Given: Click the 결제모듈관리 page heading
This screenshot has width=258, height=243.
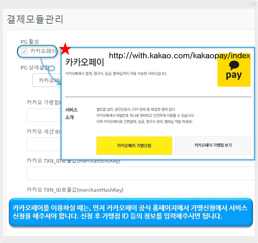Looking at the screenshot, I should pos(35,19).
